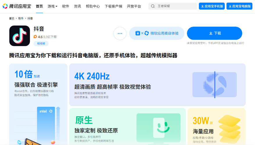The width and height of the screenshot is (255, 145).
Task: Click the 4K comparison illustration image
Action: (x=215, y=85)
